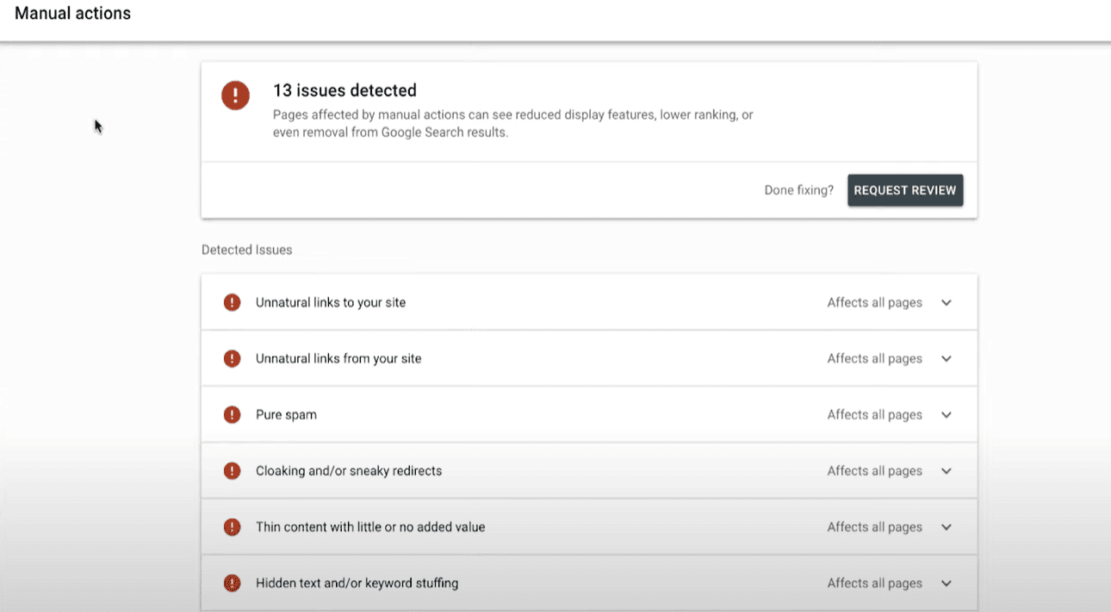Select the 'Unnatural links from your site' row text
Screen dimensions: 1111x612
(x=338, y=358)
